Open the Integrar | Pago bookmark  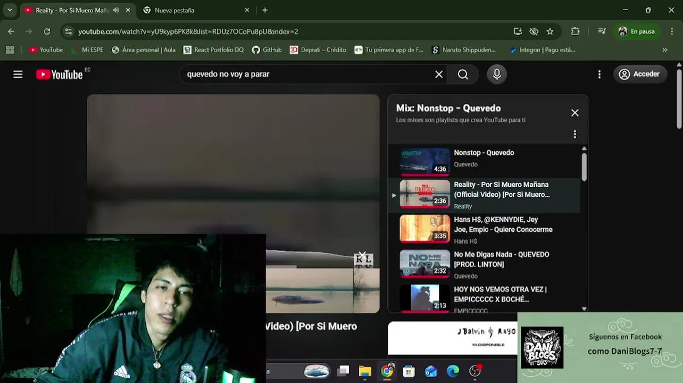point(542,50)
